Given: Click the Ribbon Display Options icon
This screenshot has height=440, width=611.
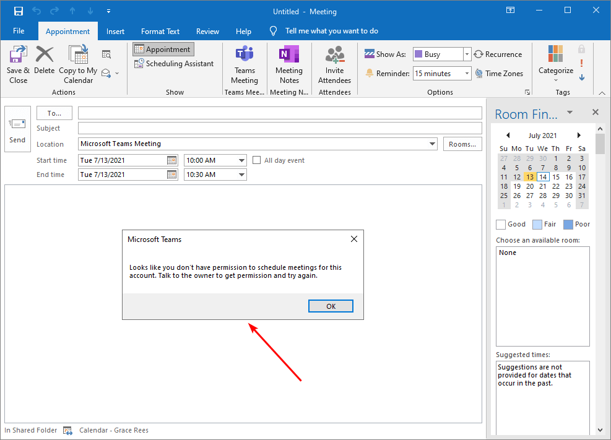Looking at the screenshot, I should tap(511, 11).
